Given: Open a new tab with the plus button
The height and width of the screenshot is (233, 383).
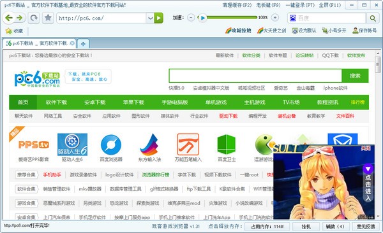Looking at the screenshot, I should pyautogui.click(x=83, y=44).
